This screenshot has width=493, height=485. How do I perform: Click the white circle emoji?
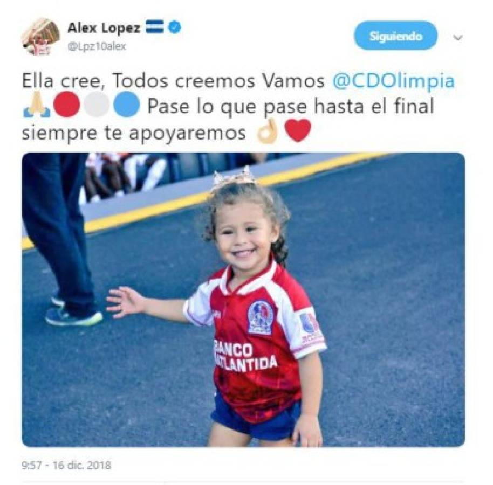[97, 105]
